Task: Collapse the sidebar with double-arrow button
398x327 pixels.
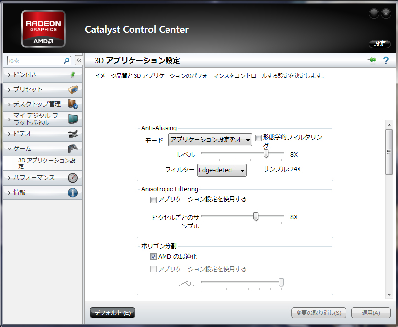Action: [79, 61]
